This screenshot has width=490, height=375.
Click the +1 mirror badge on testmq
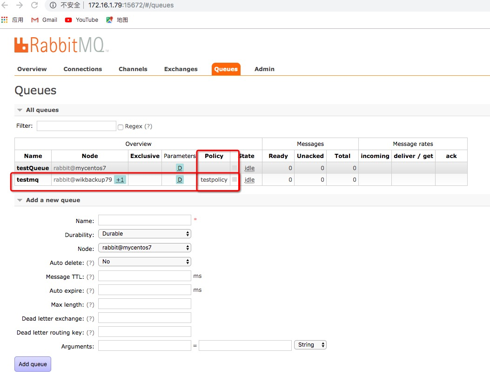tap(120, 180)
